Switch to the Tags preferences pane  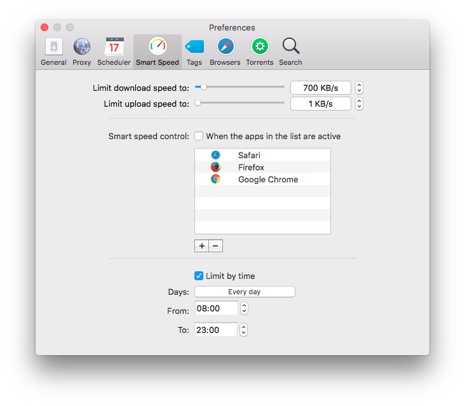[194, 51]
